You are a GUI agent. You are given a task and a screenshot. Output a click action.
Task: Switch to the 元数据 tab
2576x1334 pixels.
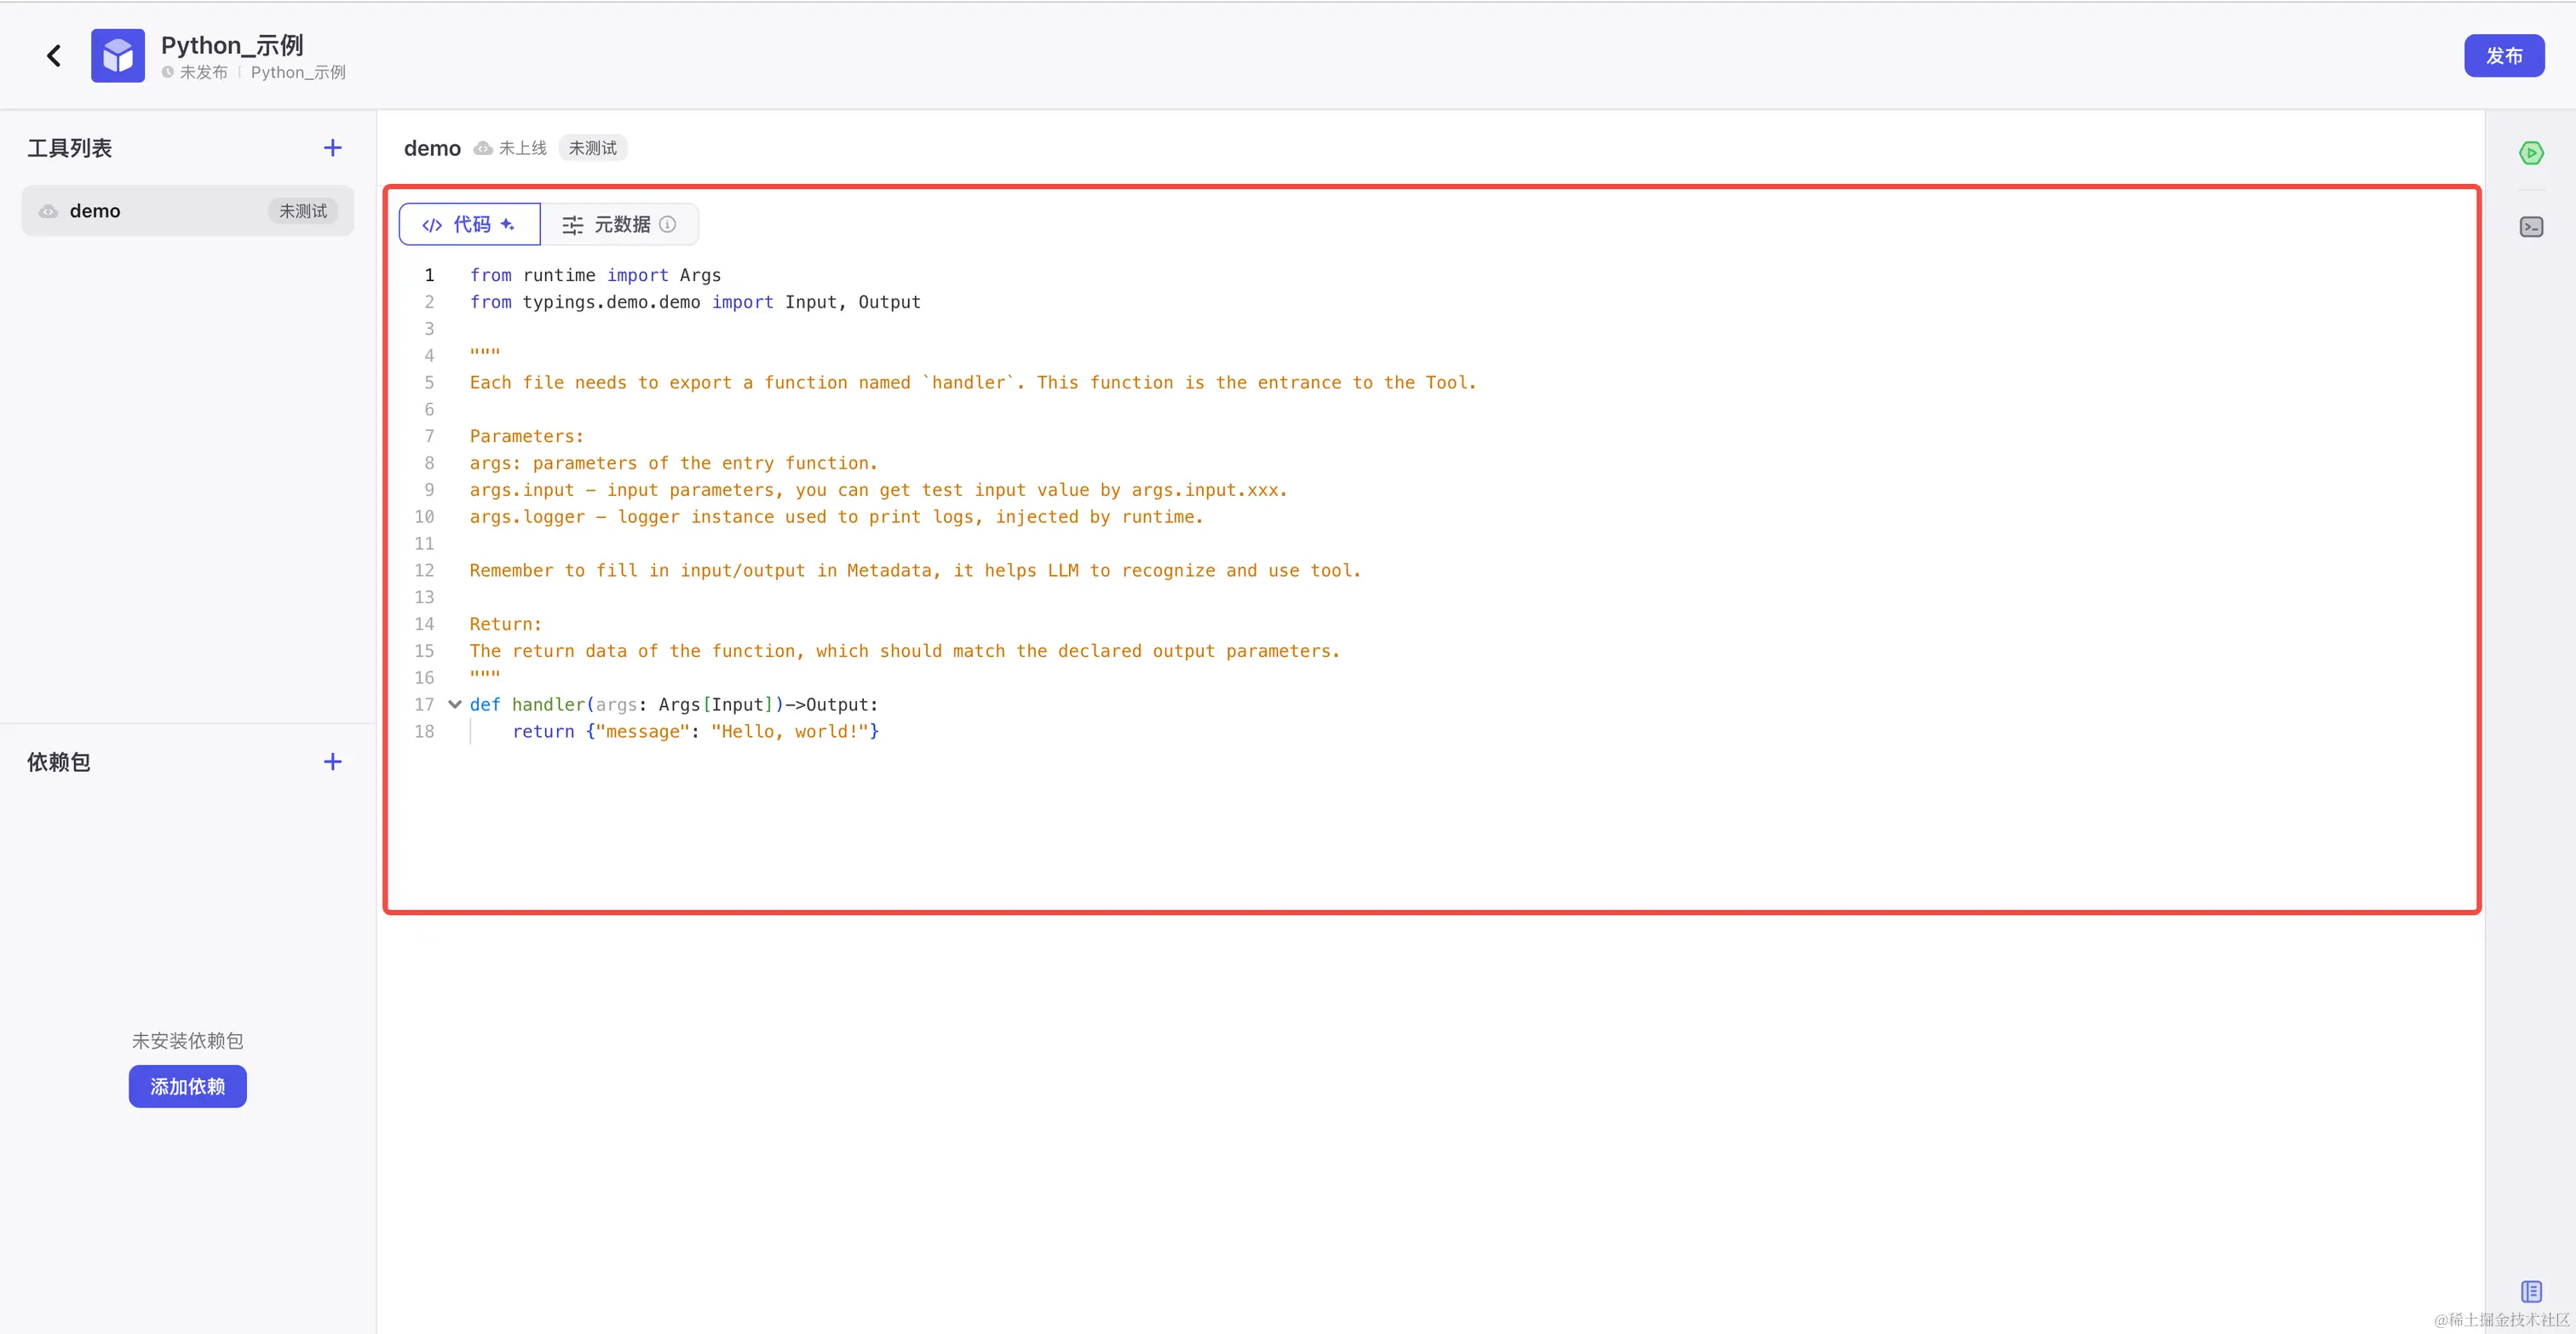(619, 224)
